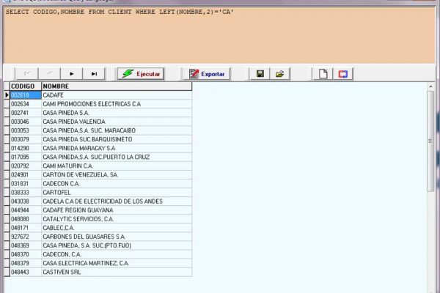This screenshot has height=293, width=440.
Task: Select code 003079
Action: [x=26, y=139]
